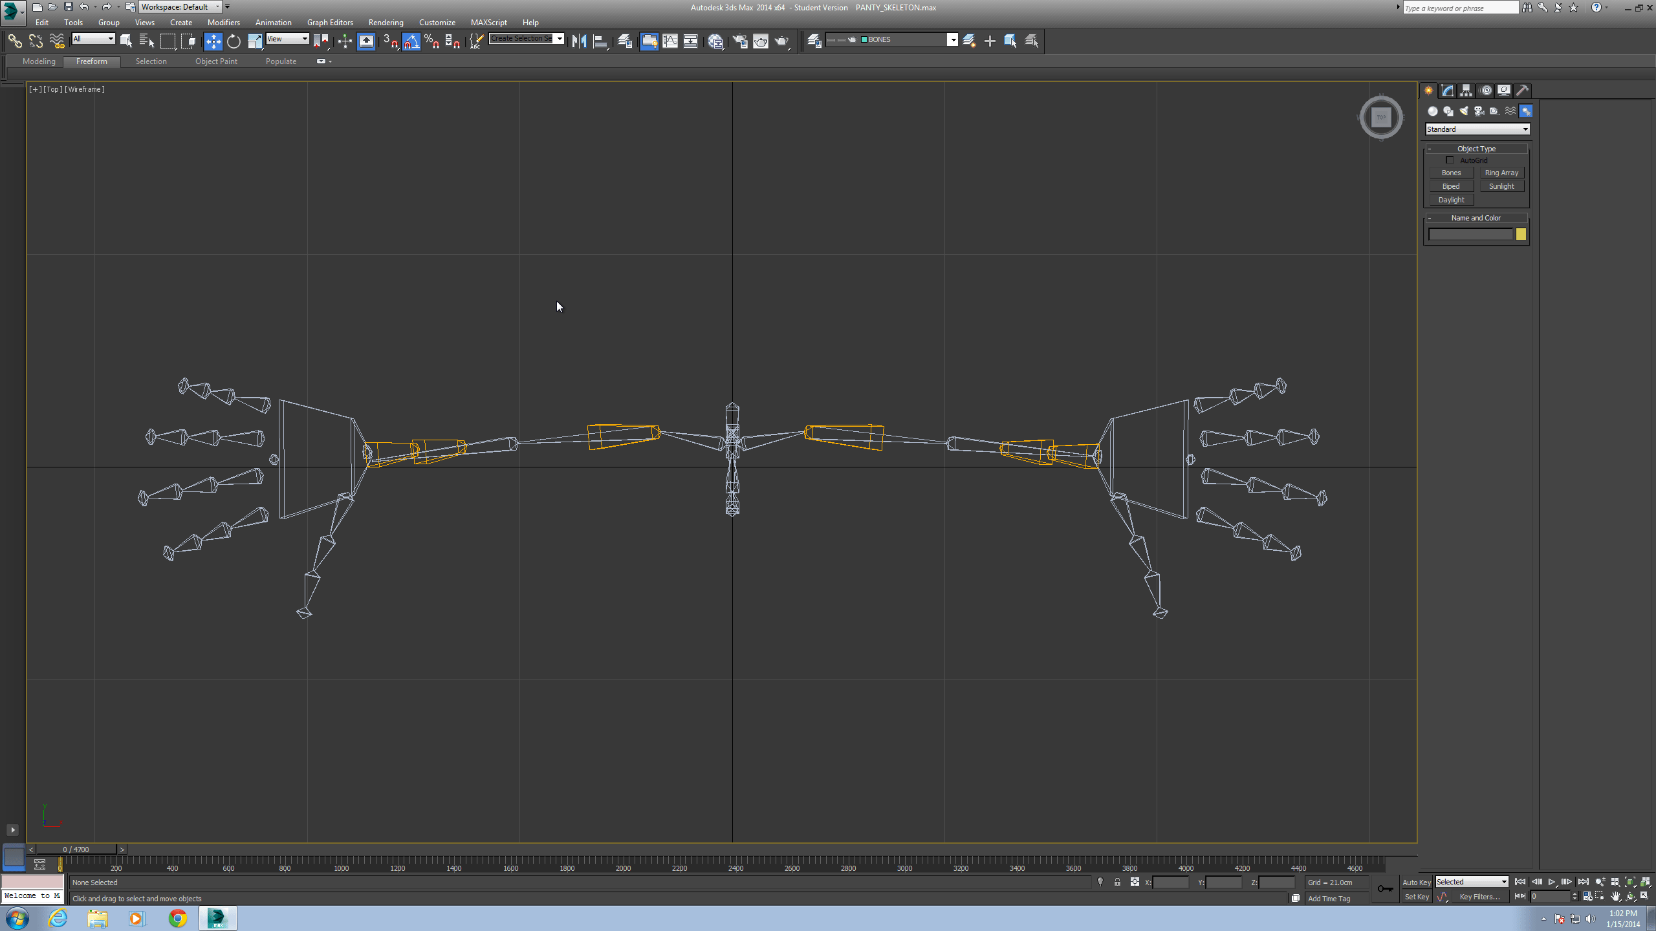Enable the AutoGrid checkbox
This screenshot has width=1656, height=931.
(1450, 160)
